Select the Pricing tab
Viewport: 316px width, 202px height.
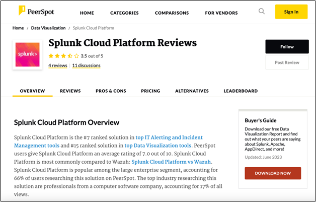click(x=150, y=91)
